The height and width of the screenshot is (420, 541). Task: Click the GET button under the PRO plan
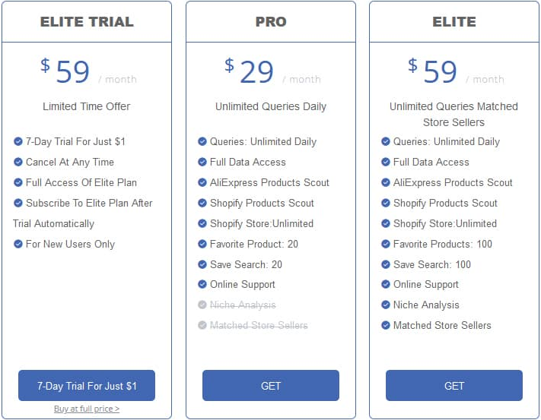(271, 385)
